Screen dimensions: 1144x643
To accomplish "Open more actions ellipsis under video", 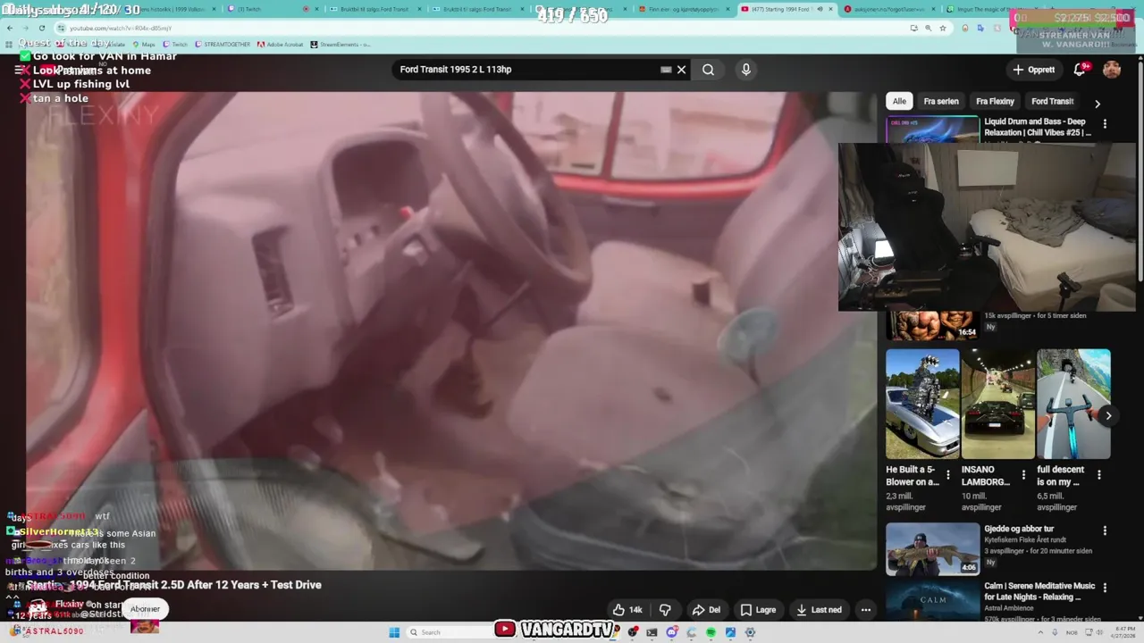I will (865, 610).
